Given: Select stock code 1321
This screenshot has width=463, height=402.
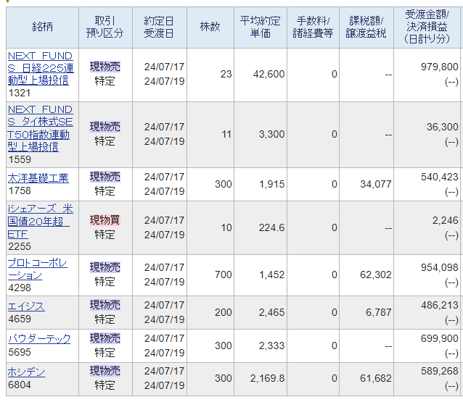Looking at the screenshot, I should tap(19, 93).
